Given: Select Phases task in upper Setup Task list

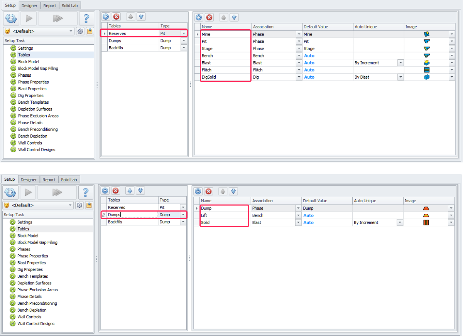Looking at the screenshot, I should pyautogui.click(x=25, y=75).
